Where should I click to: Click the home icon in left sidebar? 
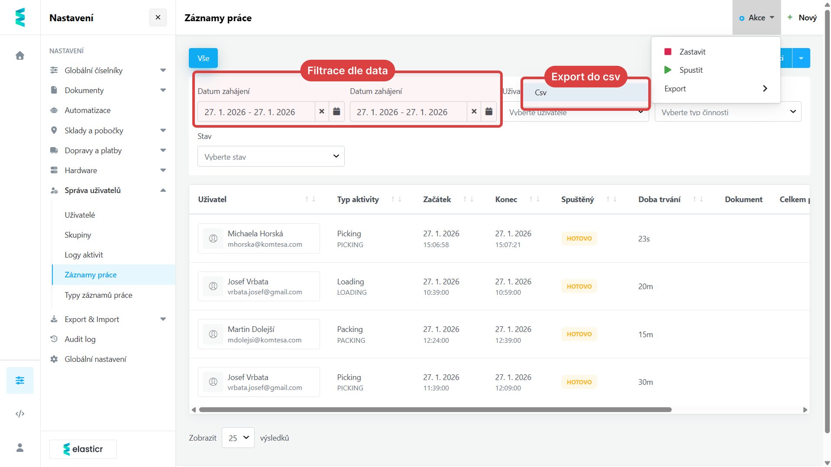[x=20, y=56]
